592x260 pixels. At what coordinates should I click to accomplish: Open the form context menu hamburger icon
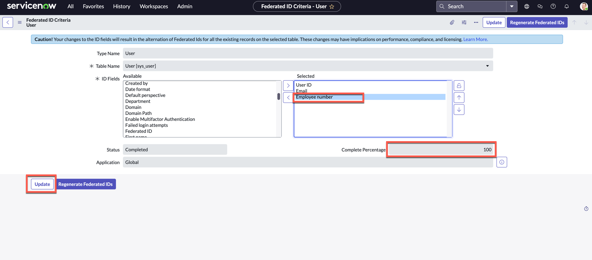pyautogui.click(x=20, y=22)
